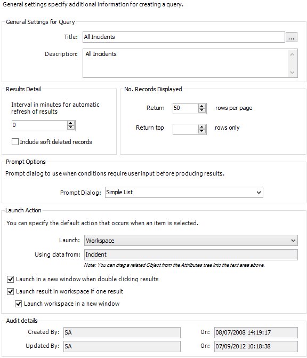Disable Launch workspace in a new window
The image size is (307, 358).
point(19,304)
